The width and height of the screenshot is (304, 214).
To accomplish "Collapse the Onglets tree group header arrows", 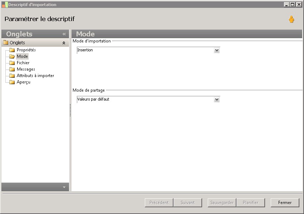I will click(64, 43).
